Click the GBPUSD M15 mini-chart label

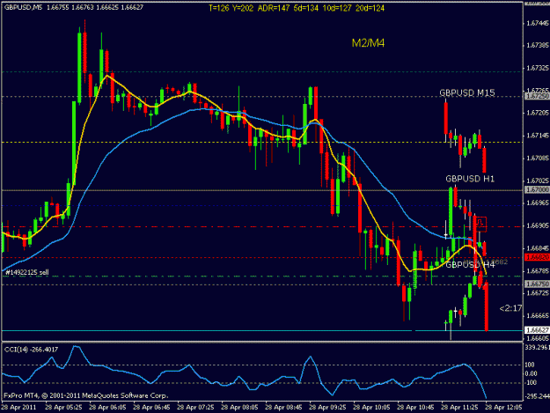pos(467,92)
